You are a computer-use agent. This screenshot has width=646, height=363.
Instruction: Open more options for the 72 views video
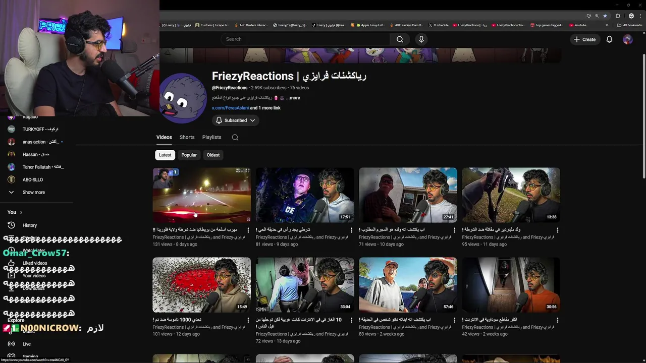pos(351,320)
